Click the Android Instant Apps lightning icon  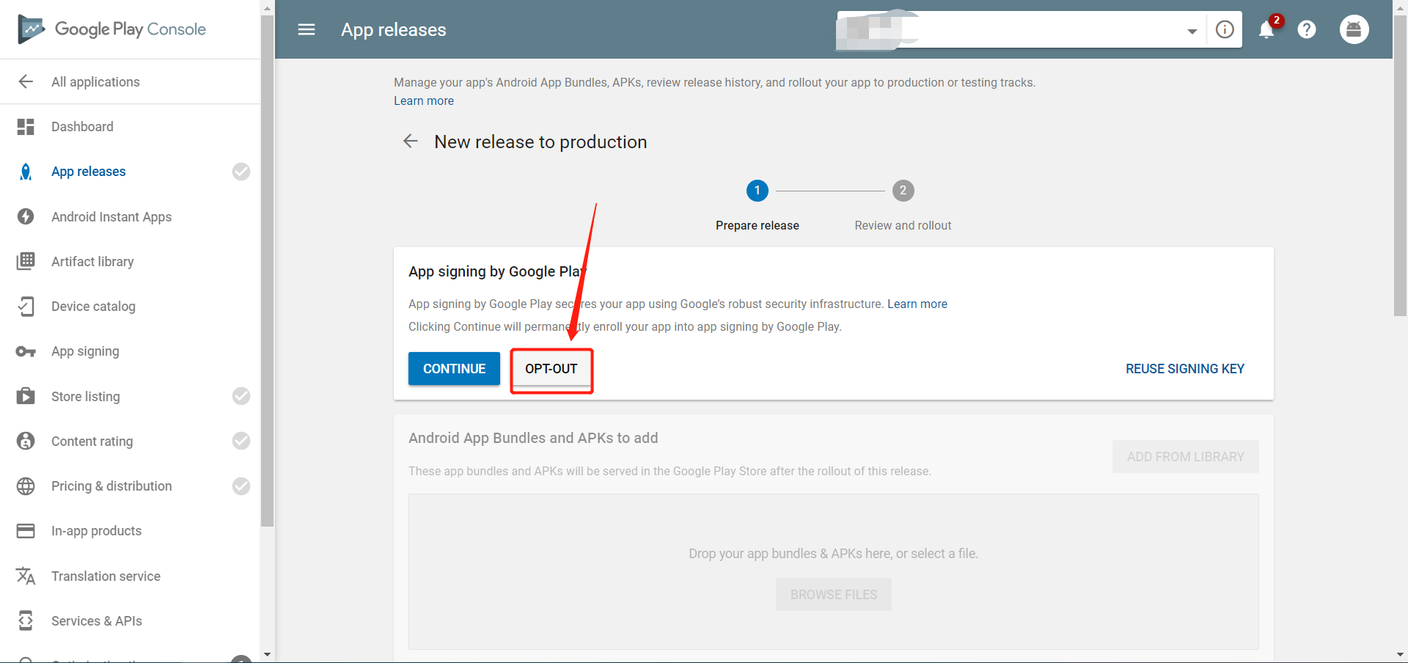pyautogui.click(x=26, y=216)
